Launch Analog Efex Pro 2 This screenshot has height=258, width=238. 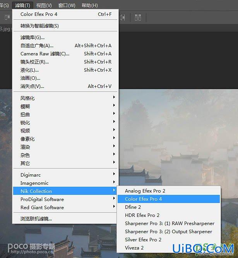[x=169, y=191]
